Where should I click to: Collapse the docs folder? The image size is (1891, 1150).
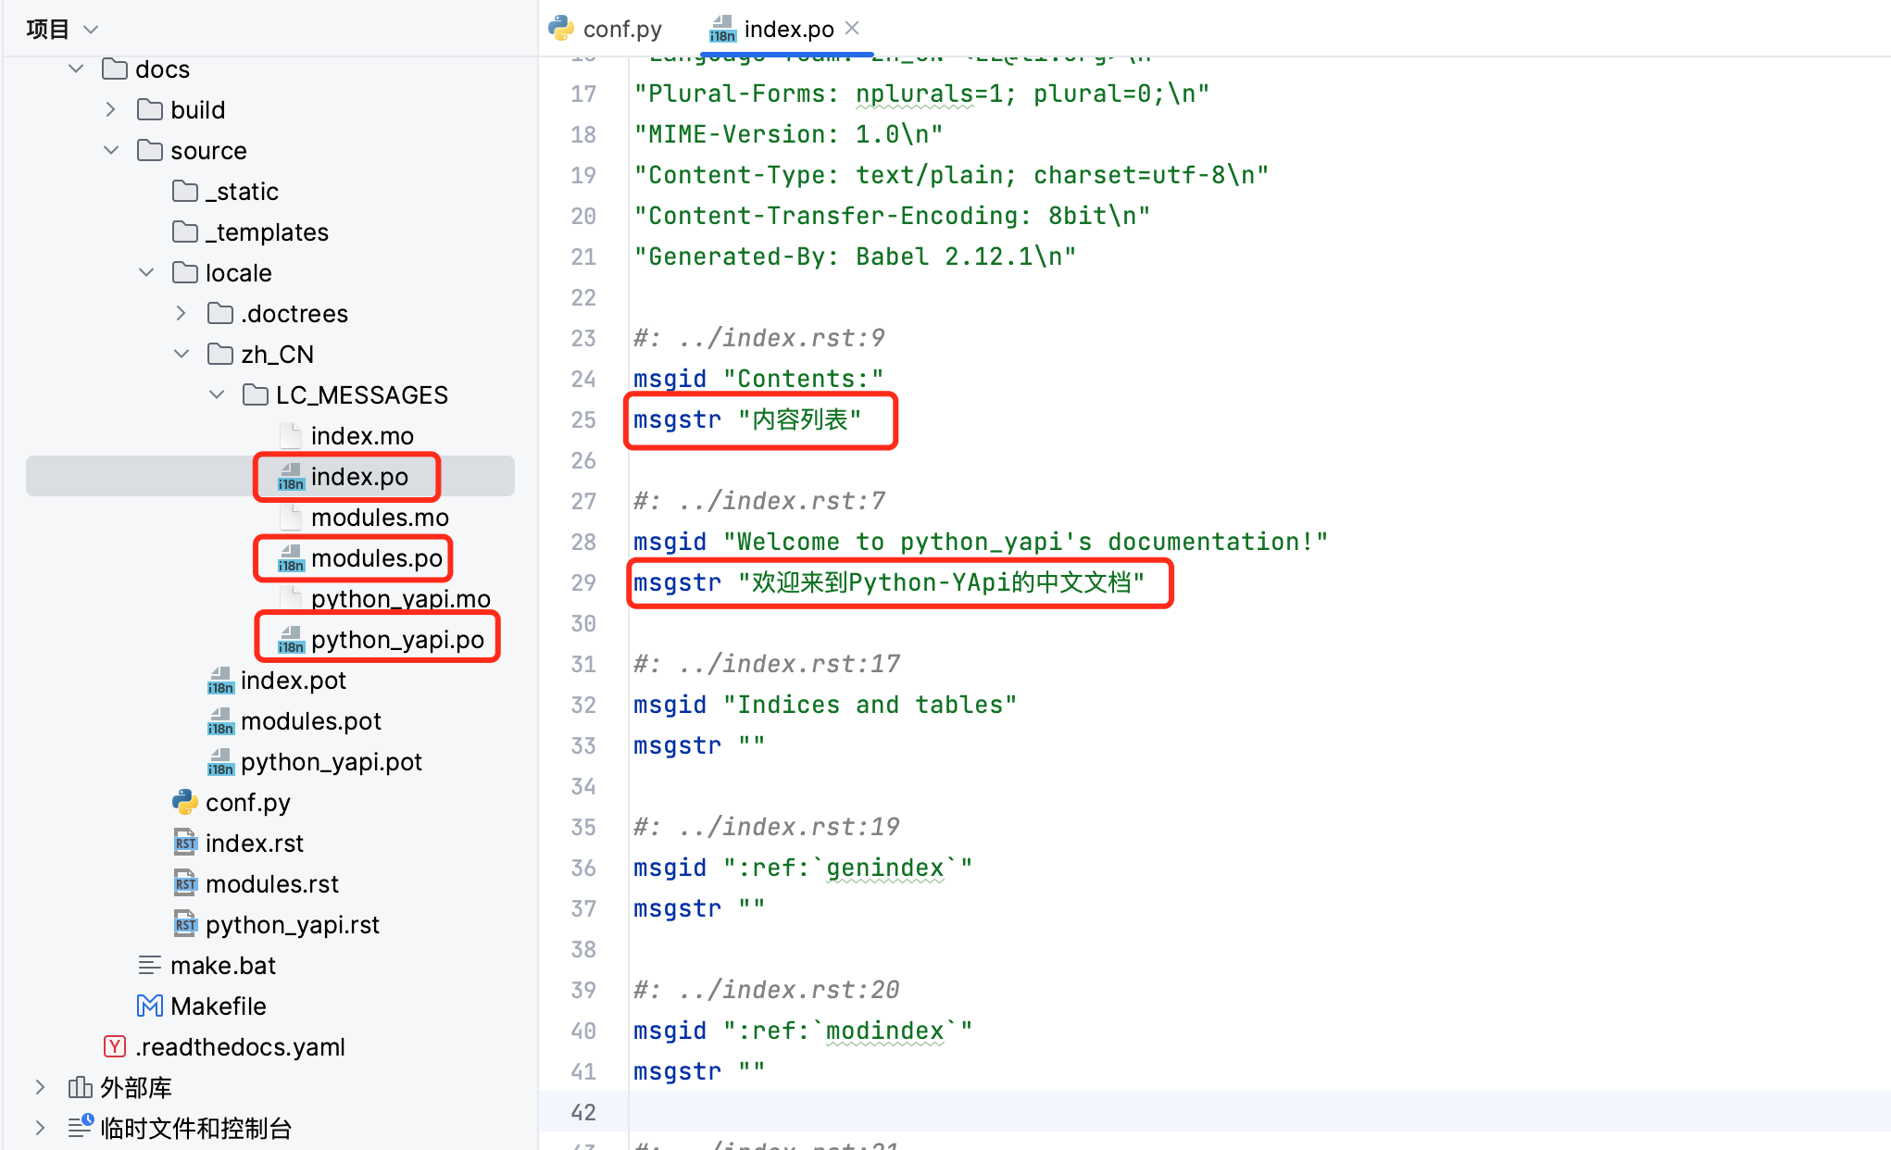click(x=76, y=69)
